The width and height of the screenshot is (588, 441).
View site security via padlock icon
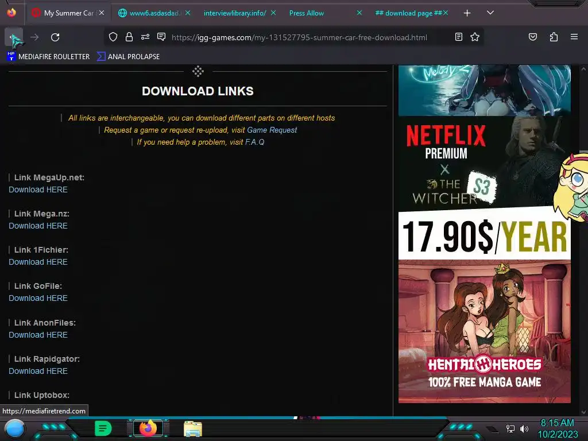click(129, 37)
